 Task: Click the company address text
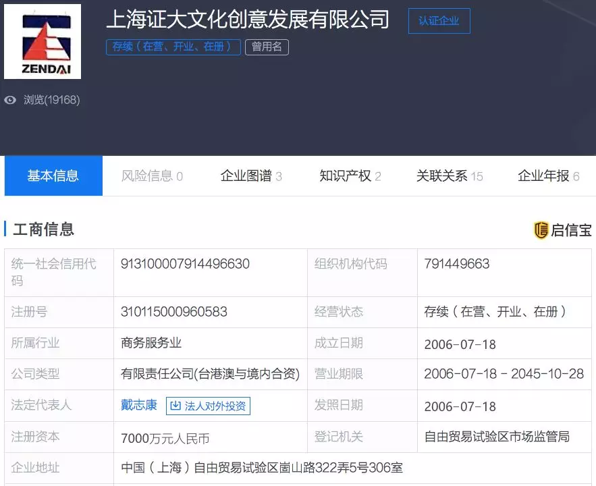(262, 467)
